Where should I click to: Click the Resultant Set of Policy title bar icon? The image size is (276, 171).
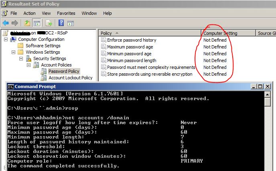pos(4,4)
